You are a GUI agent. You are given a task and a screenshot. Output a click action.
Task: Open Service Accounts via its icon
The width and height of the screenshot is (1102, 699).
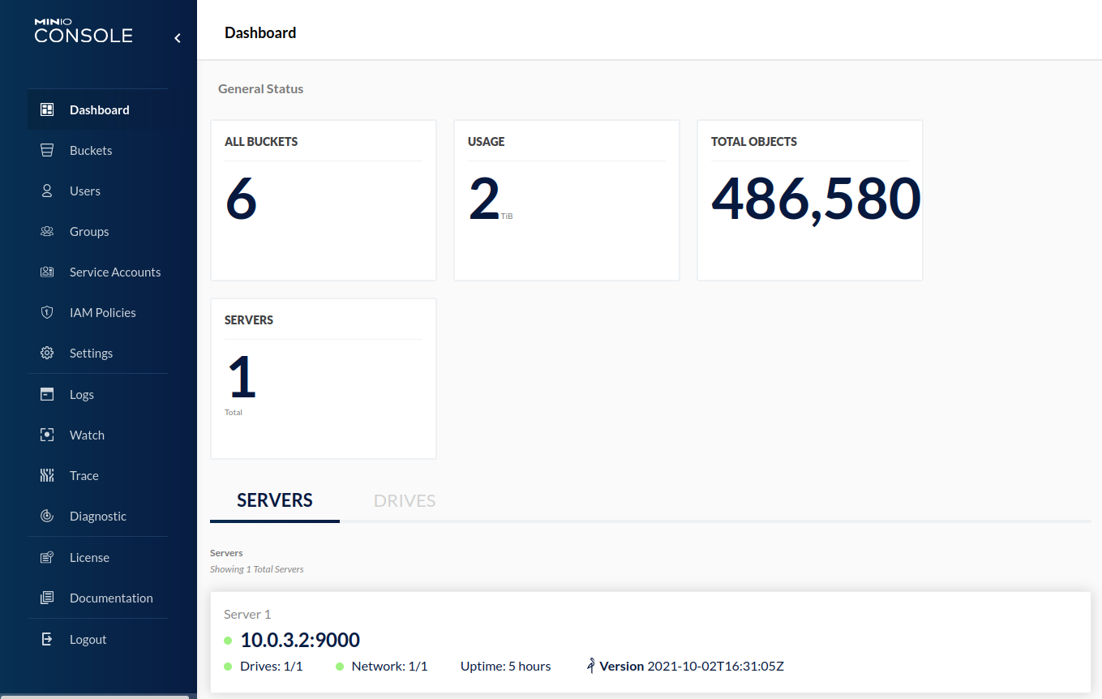pos(47,272)
